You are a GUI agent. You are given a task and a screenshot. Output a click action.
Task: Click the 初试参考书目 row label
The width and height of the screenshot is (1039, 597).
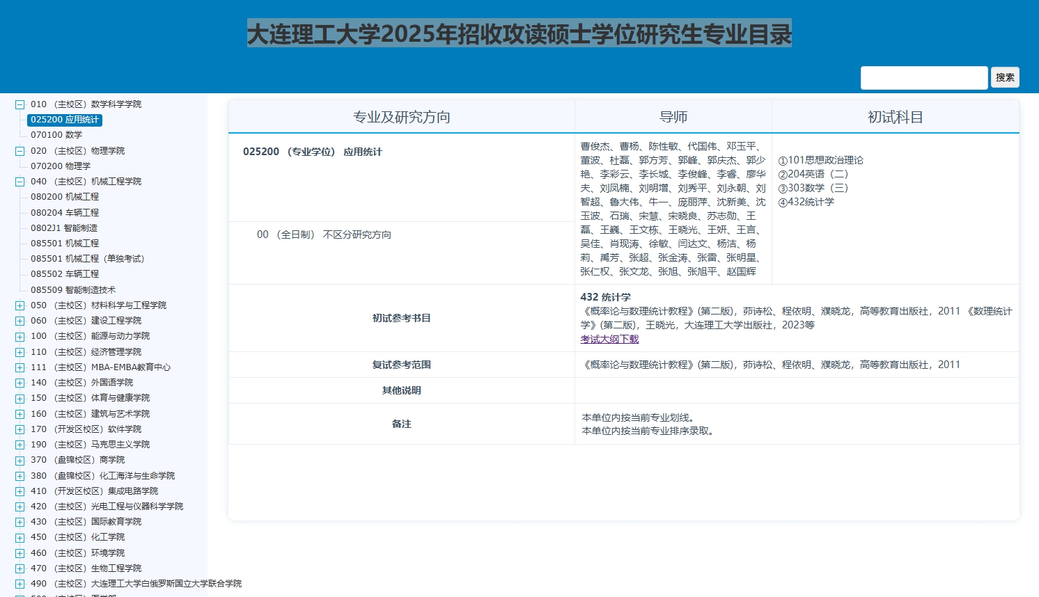click(401, 318)
